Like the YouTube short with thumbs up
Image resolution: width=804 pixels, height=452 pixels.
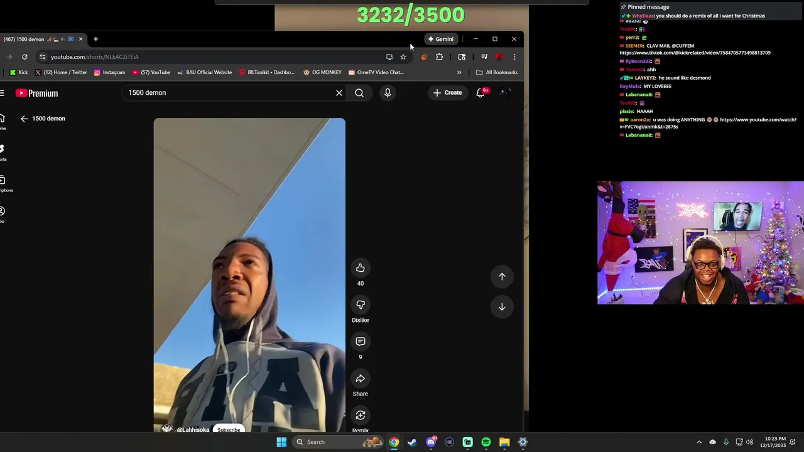[x=361, y=268]
